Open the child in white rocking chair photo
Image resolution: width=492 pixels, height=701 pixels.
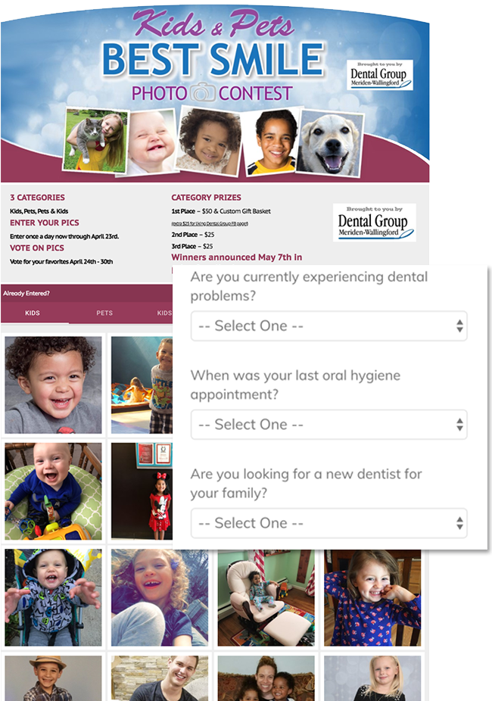pyautogui.click(x=266, y=598)
